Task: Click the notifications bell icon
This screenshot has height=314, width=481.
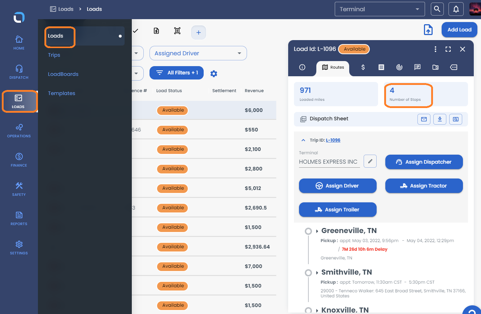Action: (456, 9)
